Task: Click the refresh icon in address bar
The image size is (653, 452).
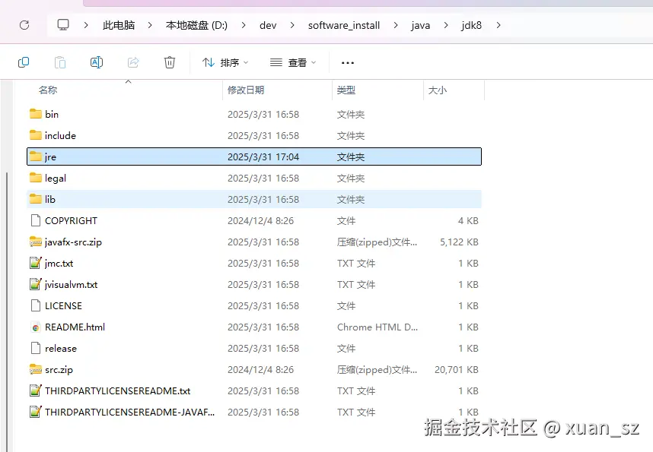Action: pos(24,25)
